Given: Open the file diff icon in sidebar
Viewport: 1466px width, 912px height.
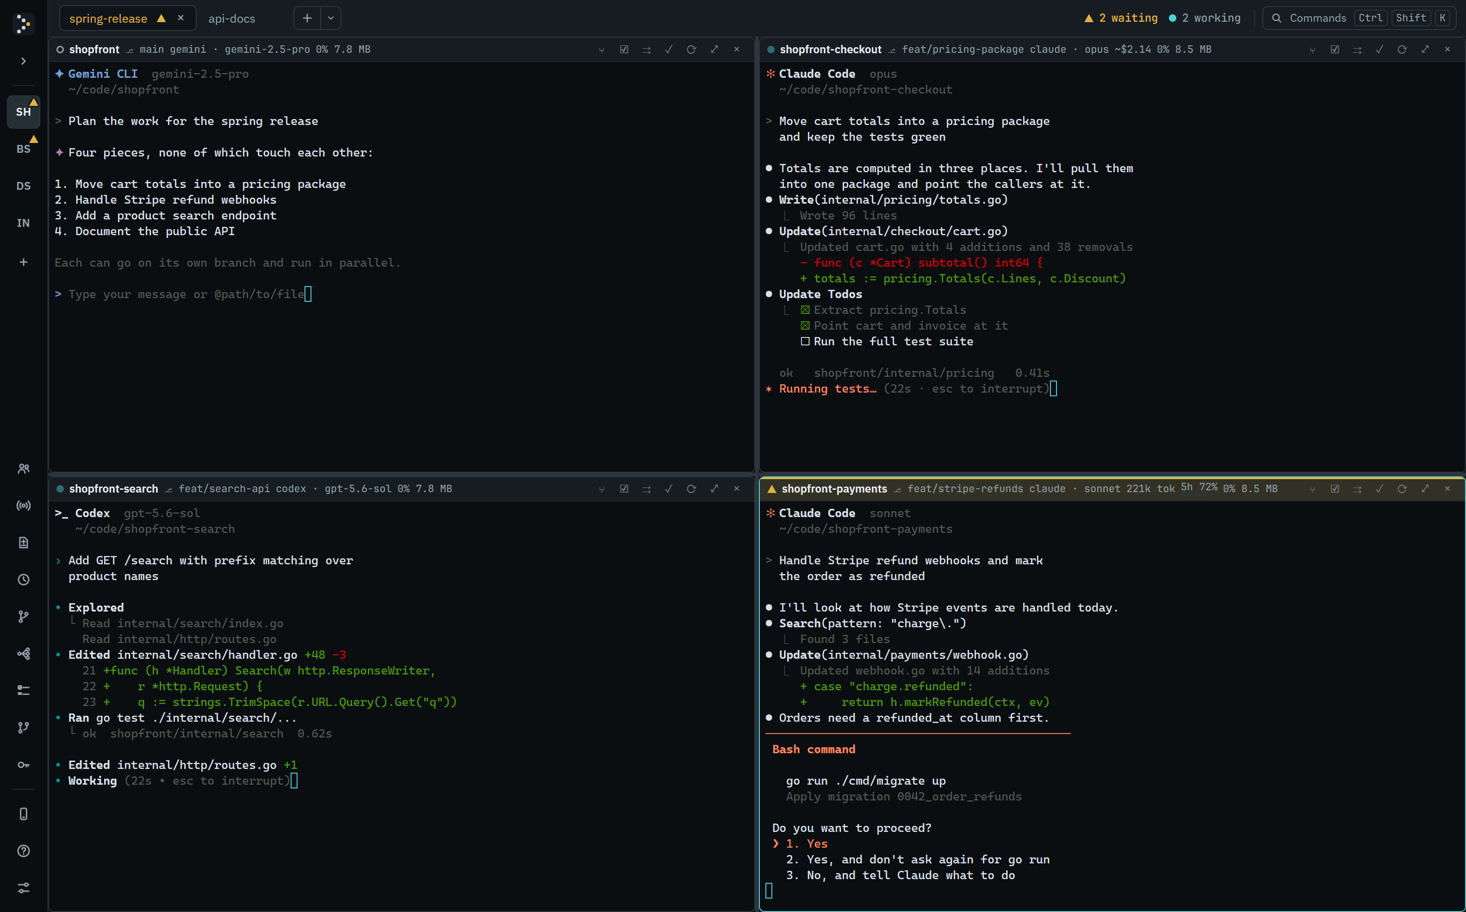Looking at the screenshot, I should [24, 543].
